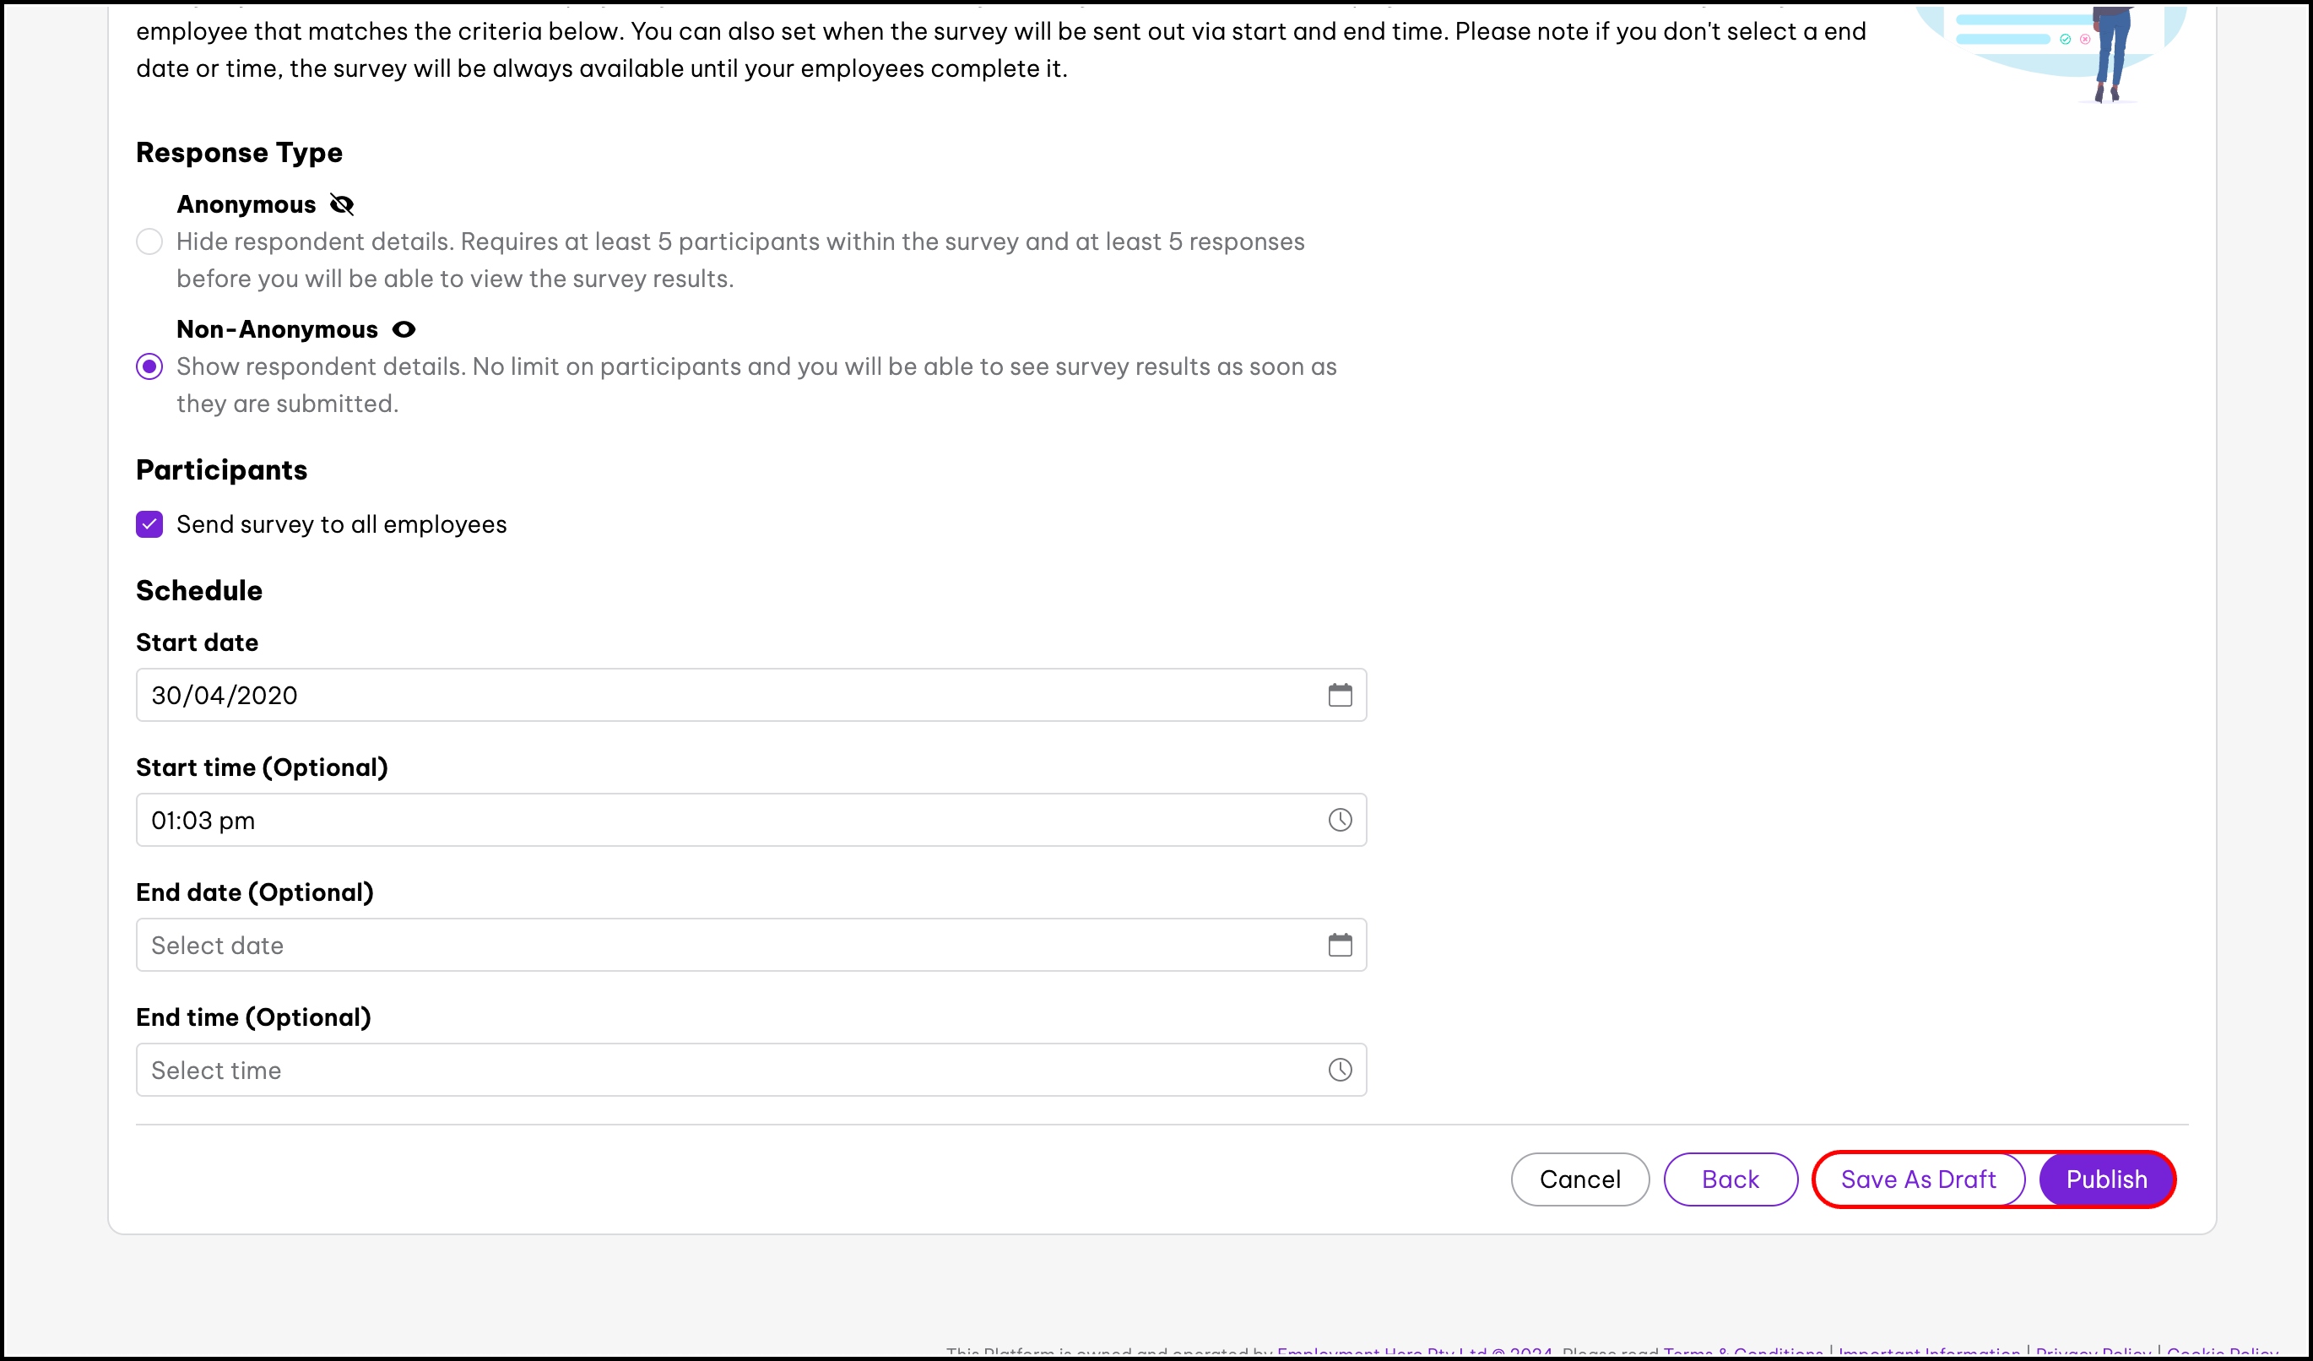Open the Start date calendar icon
This screenshot has width=2313, height=1361.
click(1339, 695)
